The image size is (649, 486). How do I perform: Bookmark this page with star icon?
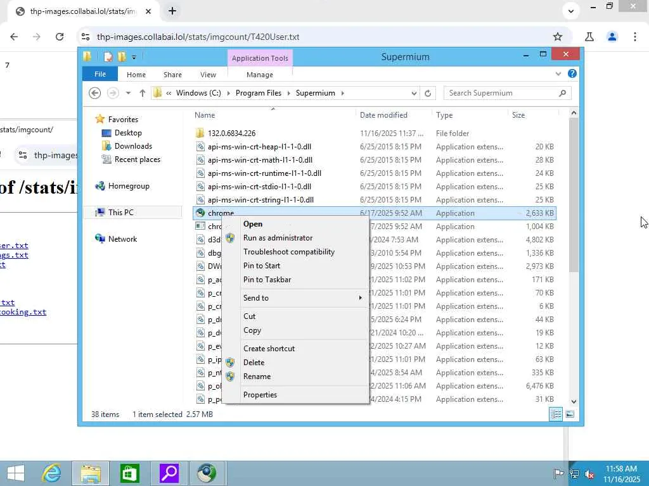(x=558, y=37)
